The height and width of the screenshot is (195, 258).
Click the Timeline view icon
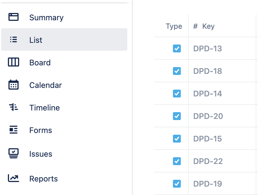click(13, 107)
